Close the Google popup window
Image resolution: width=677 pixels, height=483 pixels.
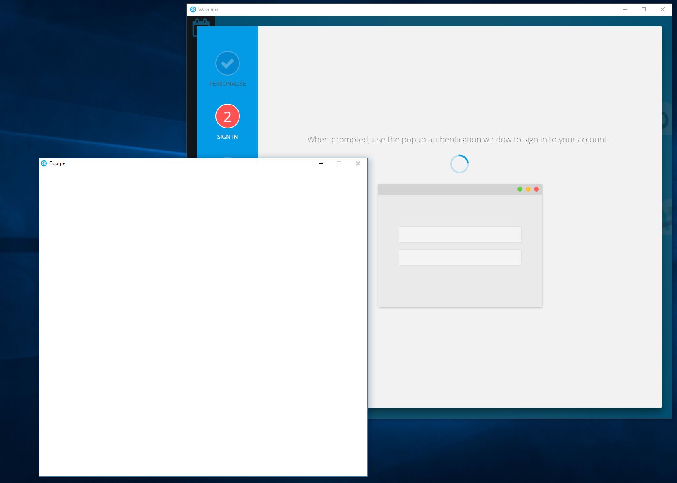click(358, 163)
